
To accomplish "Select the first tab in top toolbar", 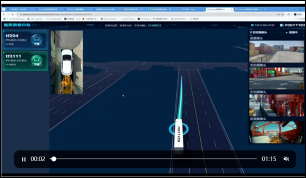I will click(x=110, y=25).
